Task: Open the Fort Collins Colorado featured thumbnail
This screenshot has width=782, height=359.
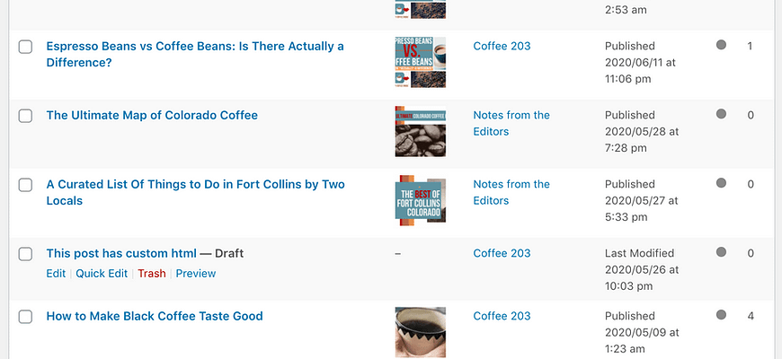Action: tap(421, 200)
